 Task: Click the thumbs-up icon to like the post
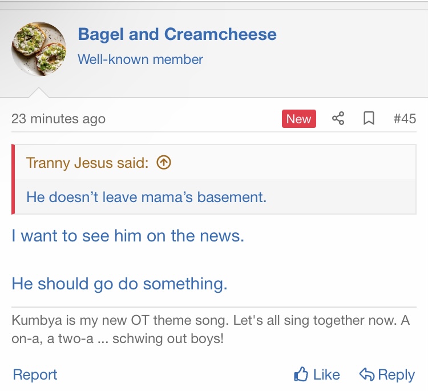pos(301,374)
